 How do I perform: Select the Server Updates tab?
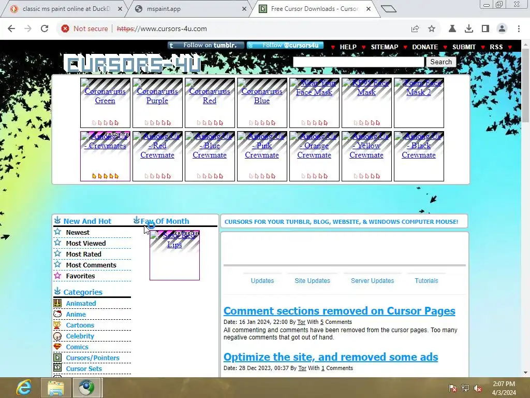point(373,281)
